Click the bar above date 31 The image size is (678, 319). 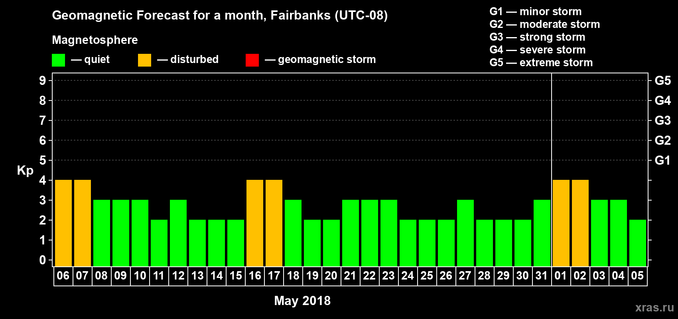542,233
